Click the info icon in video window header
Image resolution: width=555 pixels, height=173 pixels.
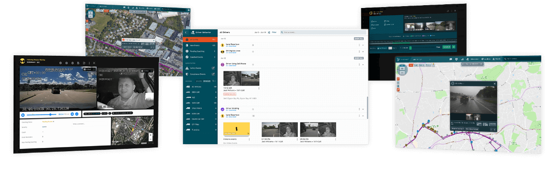click(66, 62)
